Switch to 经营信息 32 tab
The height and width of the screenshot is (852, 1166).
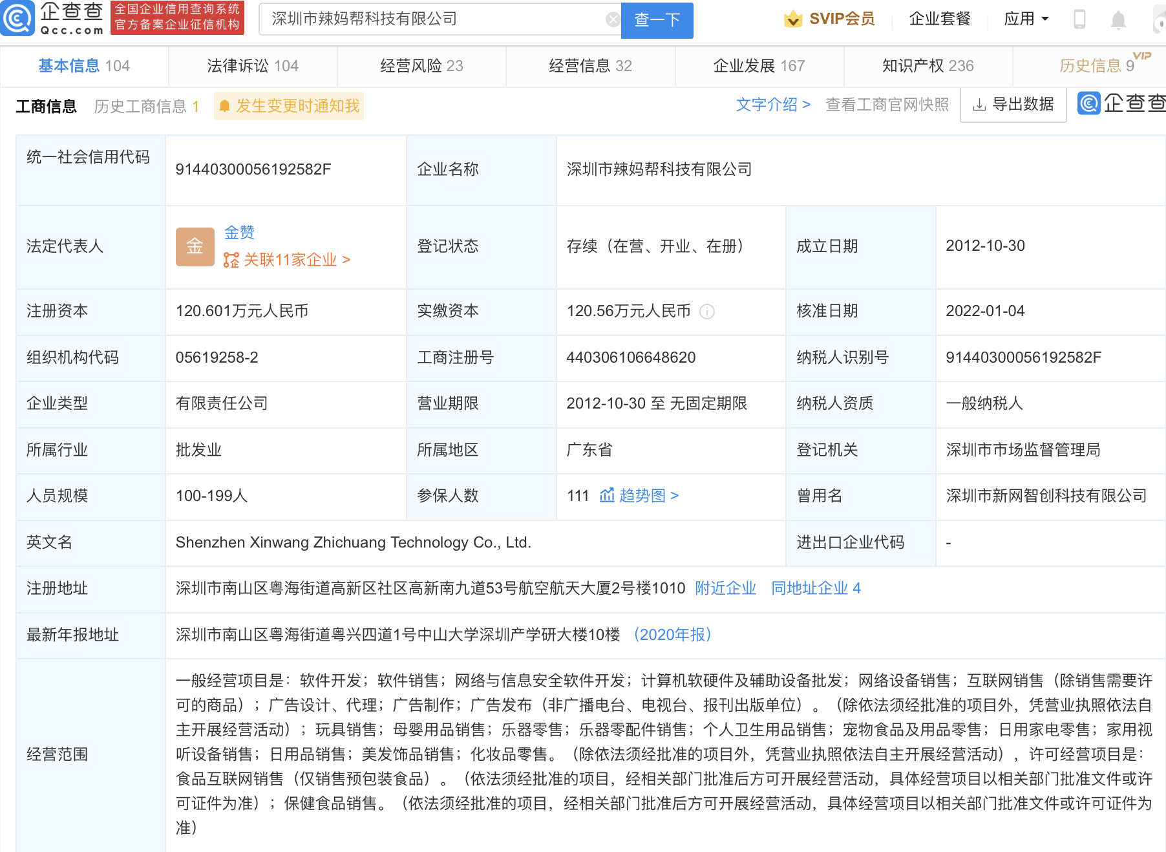pyautogui.click(x=590, y=66)
